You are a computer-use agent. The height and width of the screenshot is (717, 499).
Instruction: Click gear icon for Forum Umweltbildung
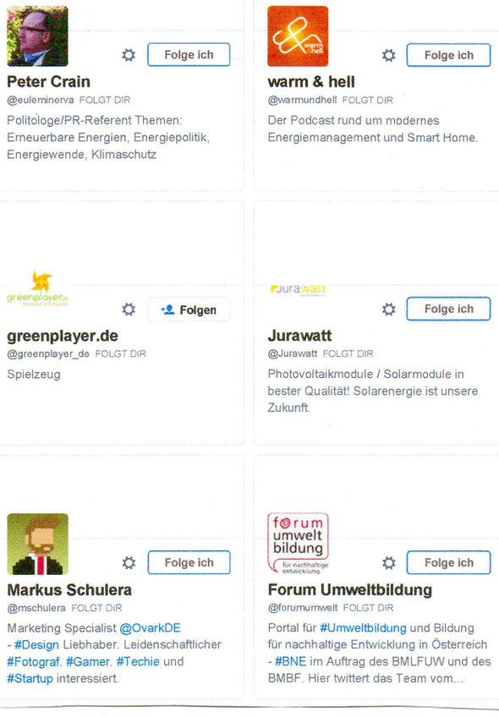coord(389,563)
